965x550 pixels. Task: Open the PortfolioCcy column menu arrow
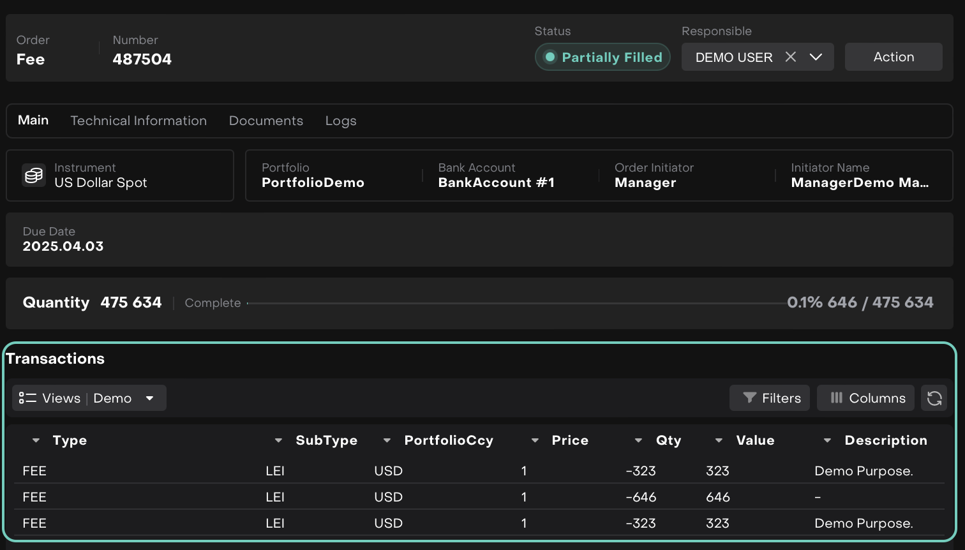coord(387,440)
